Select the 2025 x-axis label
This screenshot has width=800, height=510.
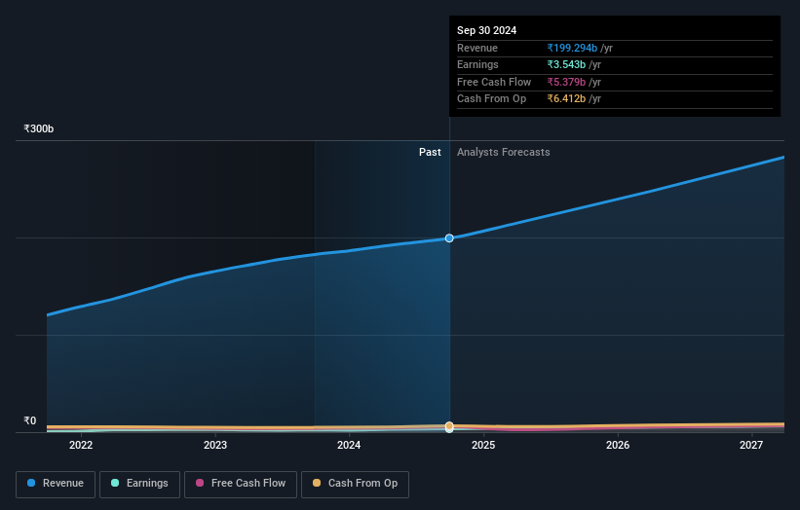(483, 445)
